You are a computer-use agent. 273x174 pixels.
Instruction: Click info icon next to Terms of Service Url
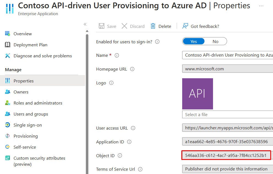tap(140, 169)
